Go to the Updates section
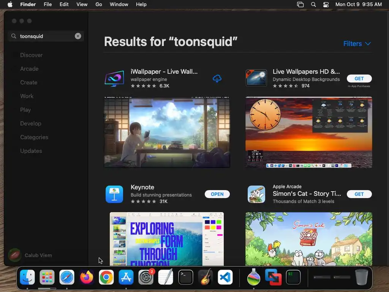 [x=31, y=151]
